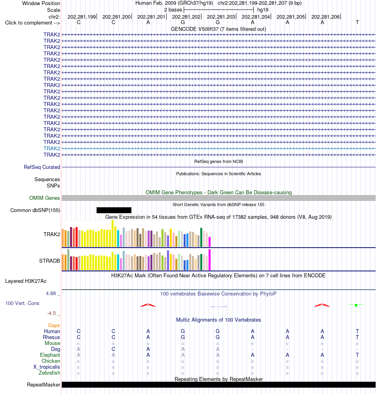376x394 pixels.
Task: Click the 'GENCODE V50lift37 (7 items filtered out)' title
Action: (218, 29)
